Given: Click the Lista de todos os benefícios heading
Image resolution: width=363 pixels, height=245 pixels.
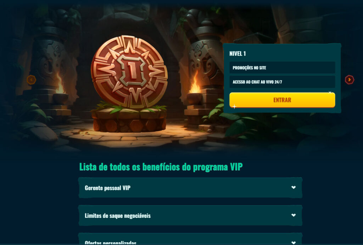Looking at the screenshot, I should point(161,167).
